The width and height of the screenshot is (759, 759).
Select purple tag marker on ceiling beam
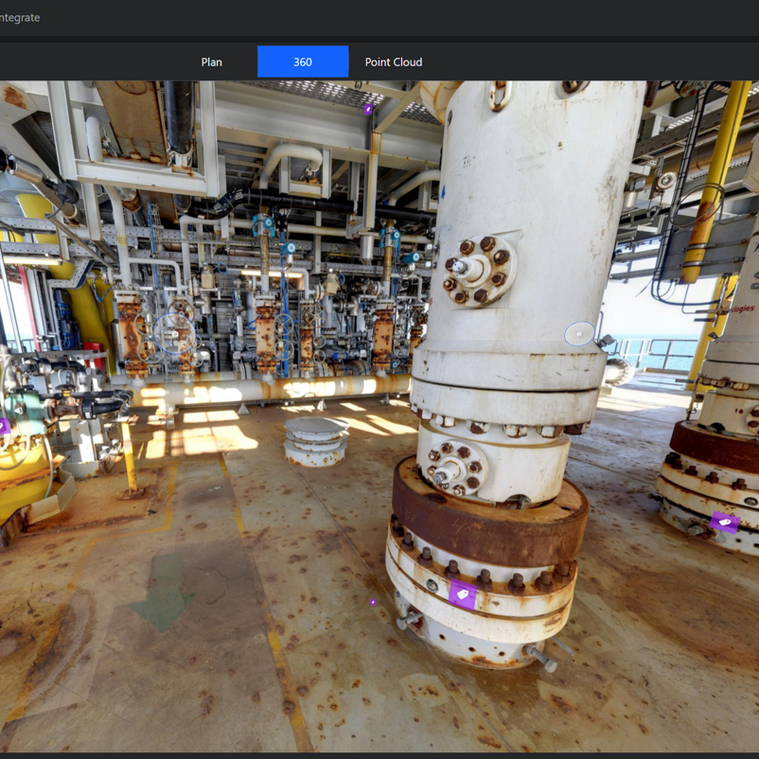[x=368, y=110]
